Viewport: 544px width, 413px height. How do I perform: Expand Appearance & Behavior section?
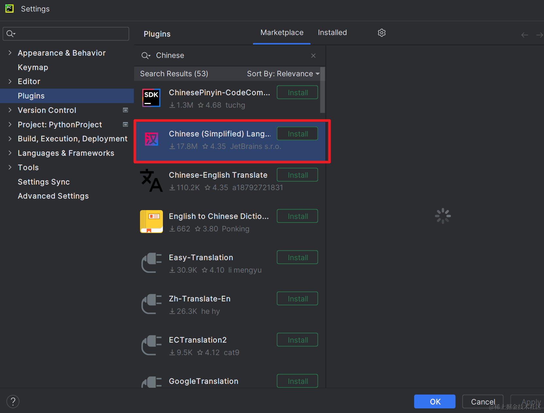(x=10, y=53)
